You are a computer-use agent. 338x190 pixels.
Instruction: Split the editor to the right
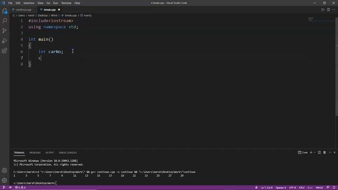pyautogui.click(x=328, y=9)
